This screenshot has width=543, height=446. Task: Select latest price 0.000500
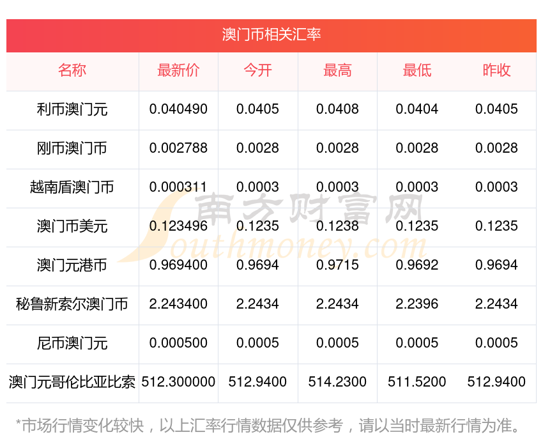coord(178,343)
